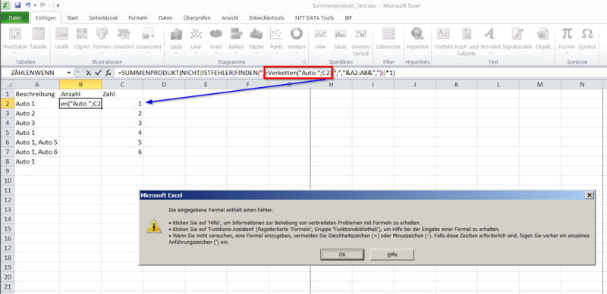Open the quick access toolbar customize dropdown
Image resolution: width=607 pixels, height=294 pixels.
[58, 5]
